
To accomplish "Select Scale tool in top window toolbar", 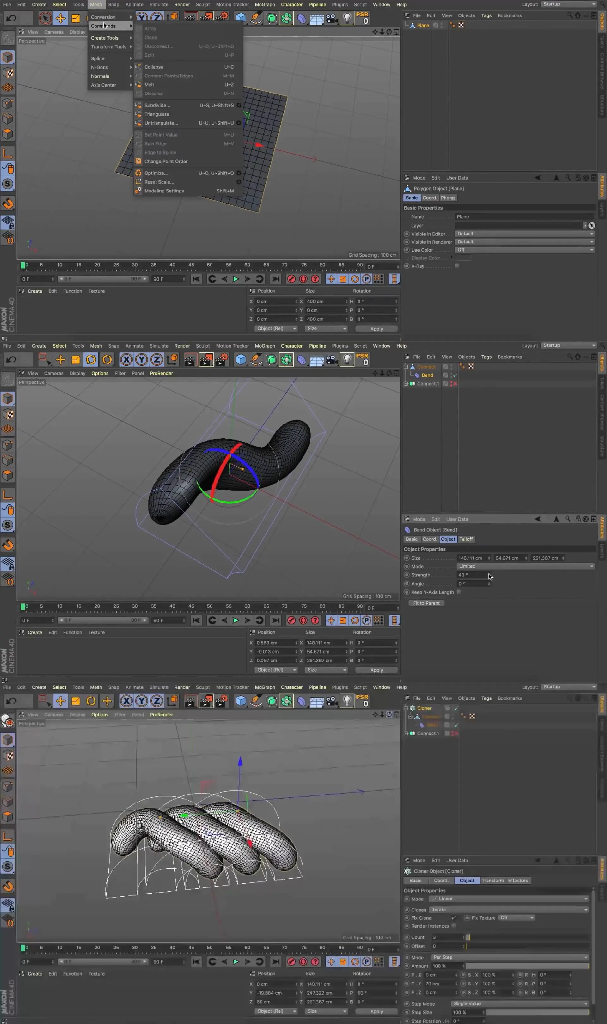I will (x=76, y=18).
